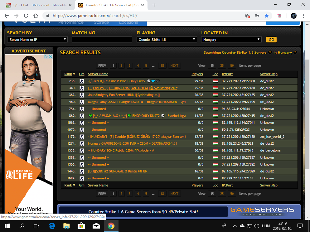
Task: Click the Matching search text field
Action: pyautogui.click(x=102, y=39)
